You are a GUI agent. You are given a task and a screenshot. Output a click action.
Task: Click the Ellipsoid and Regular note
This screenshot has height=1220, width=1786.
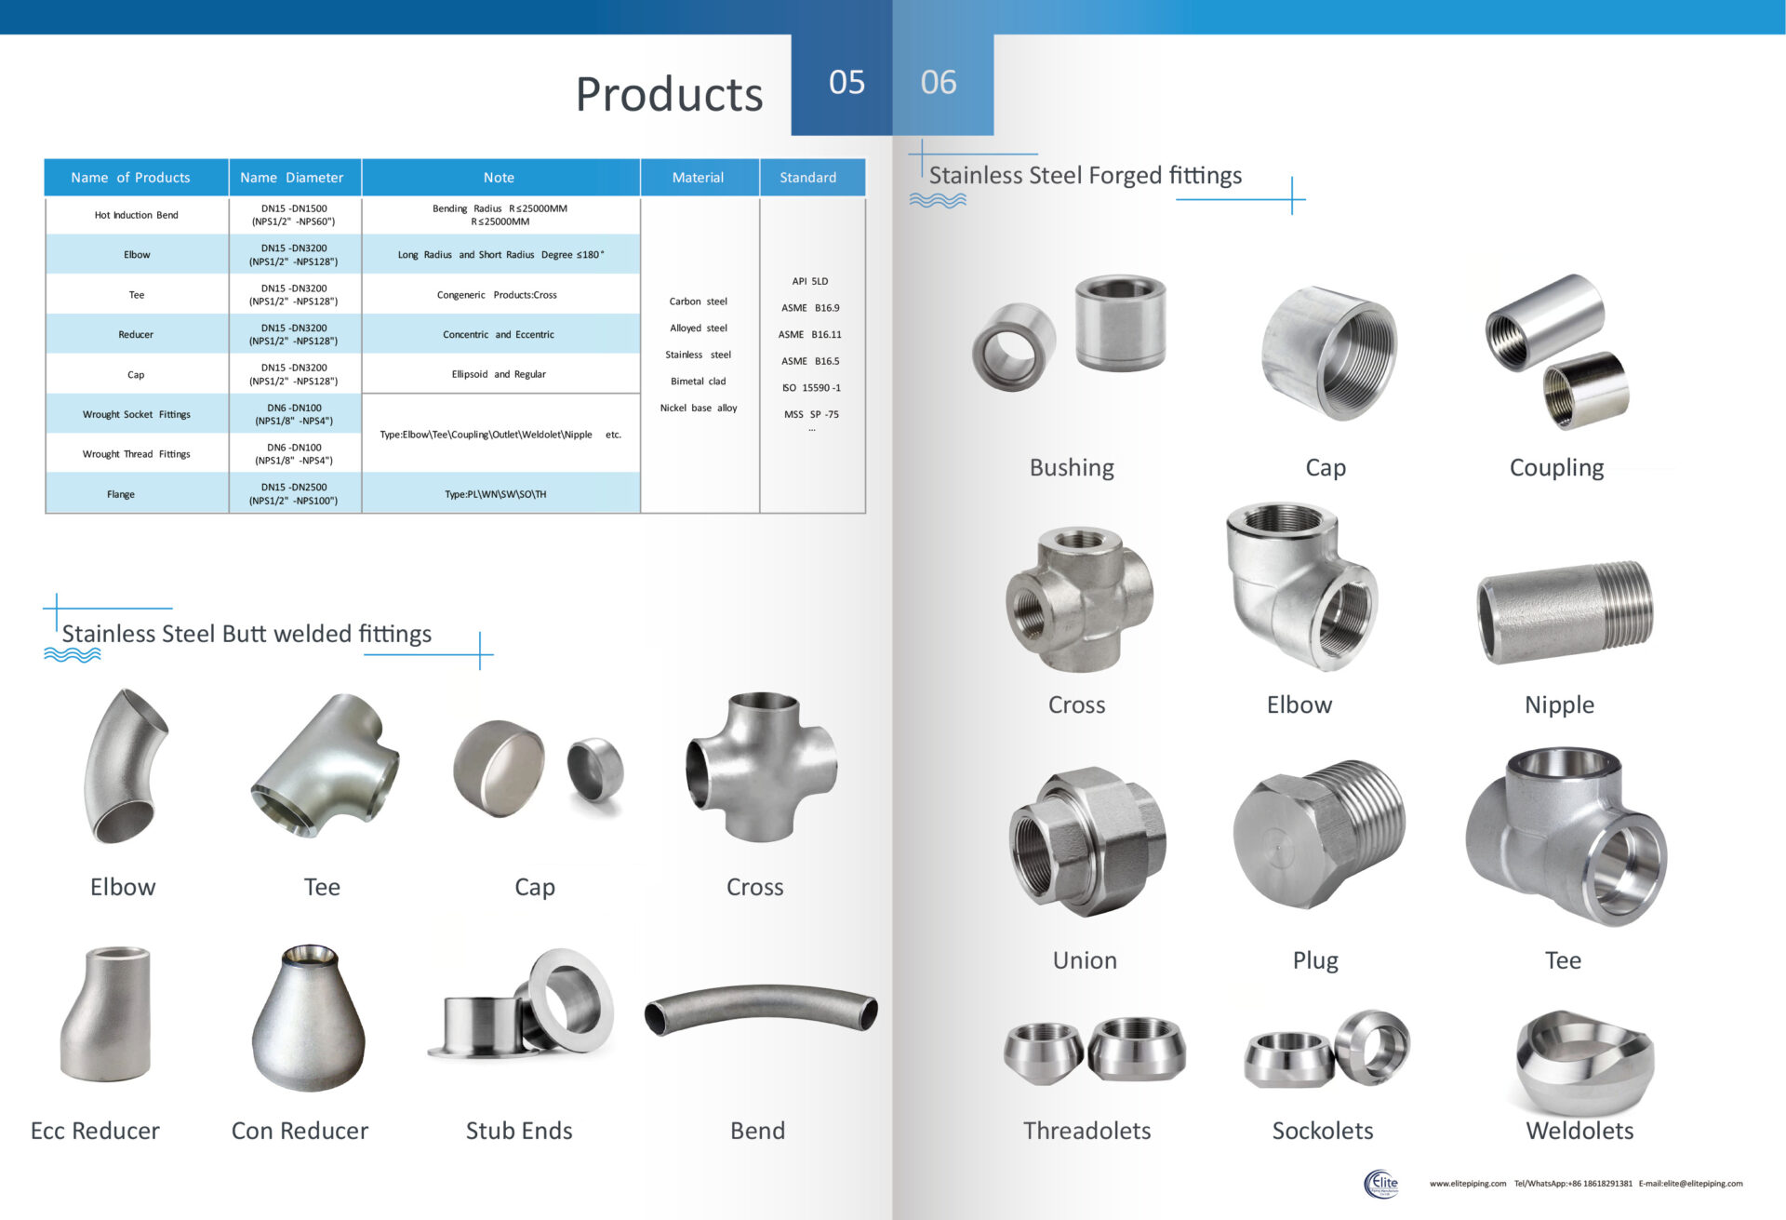point(500,374)
